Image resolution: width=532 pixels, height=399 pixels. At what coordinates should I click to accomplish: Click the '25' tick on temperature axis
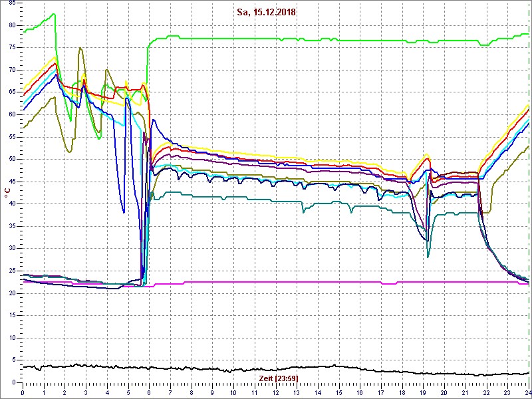pyautogui.click(x=11, y=271)
